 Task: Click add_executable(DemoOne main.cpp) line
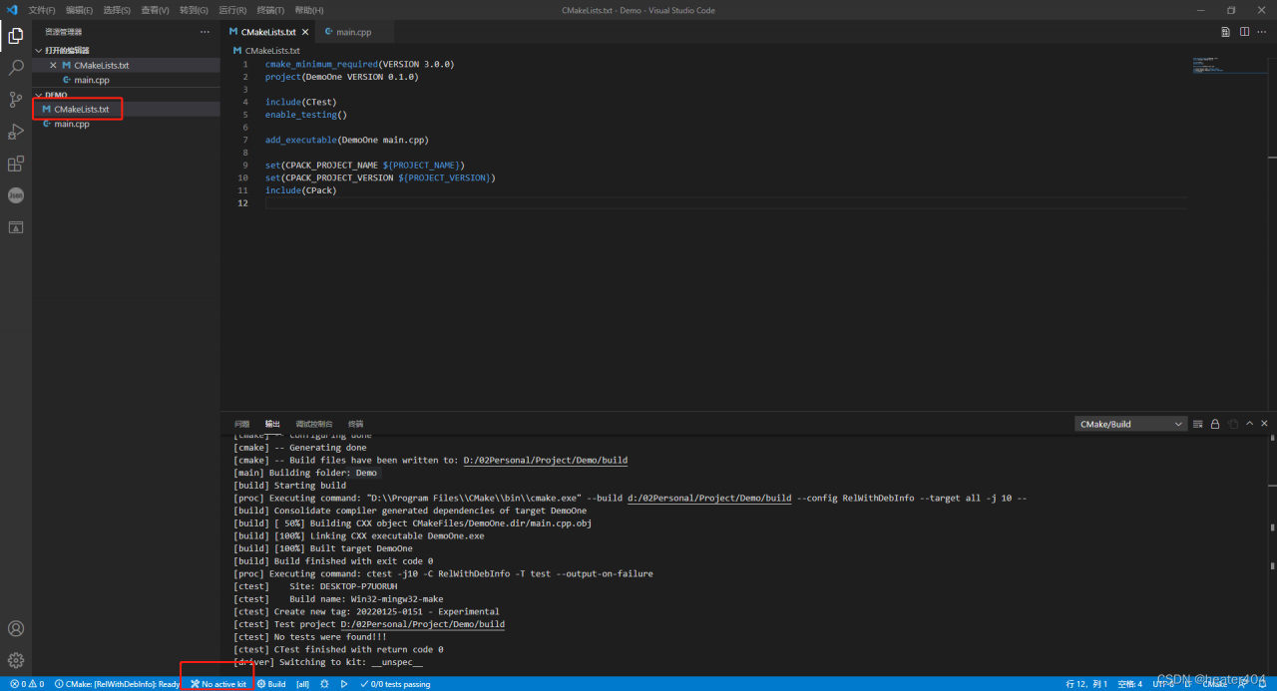[x=346, y=140]
